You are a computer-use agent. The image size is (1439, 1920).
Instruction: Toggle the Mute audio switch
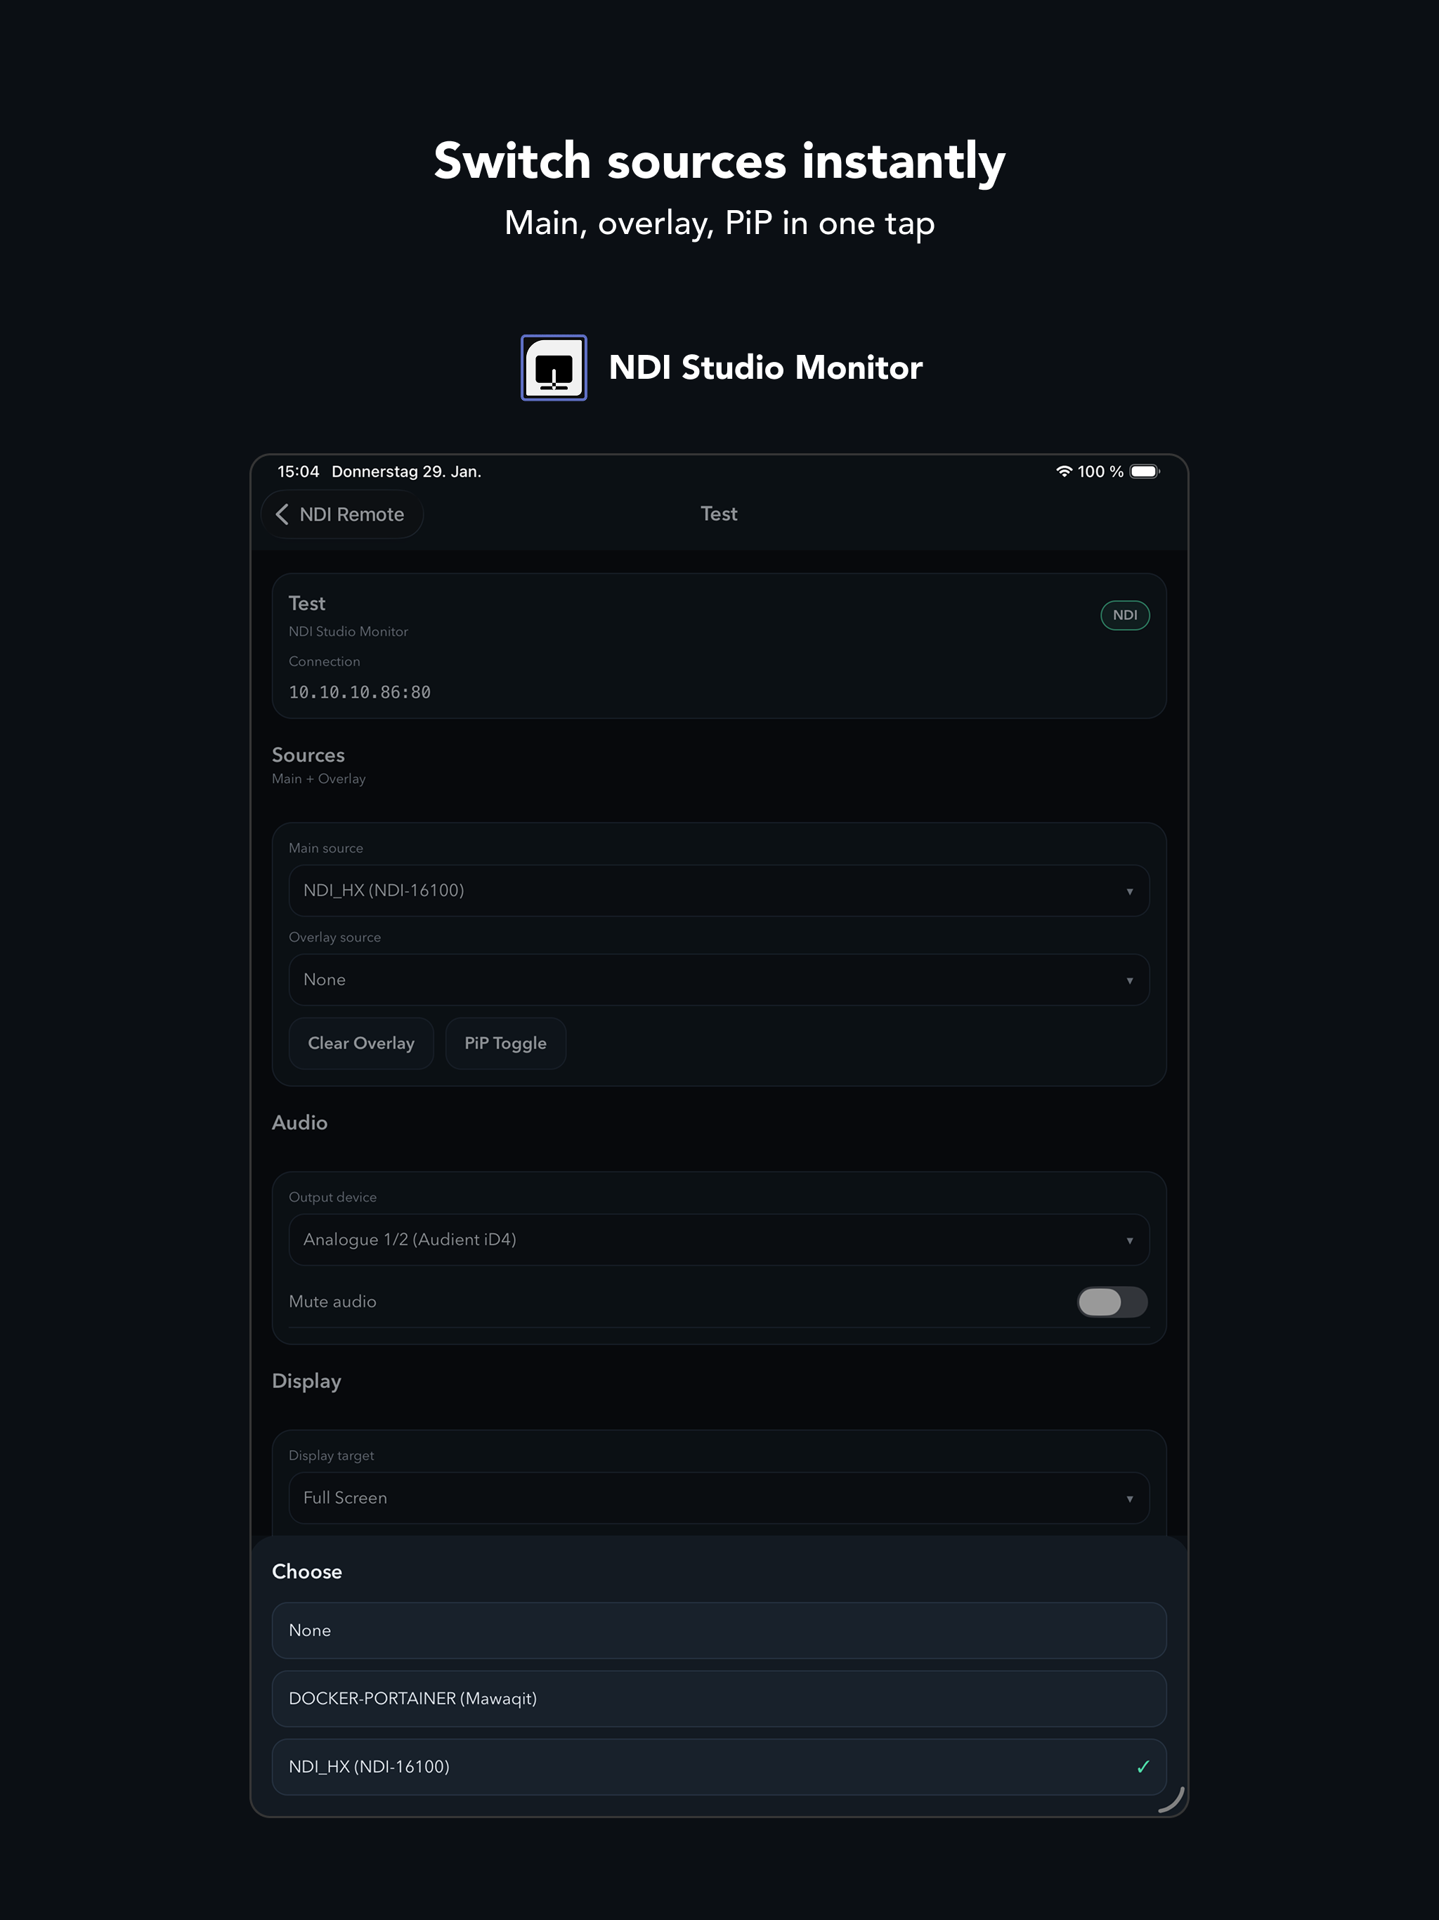pyautogui.click(x=1113, y=1302)
